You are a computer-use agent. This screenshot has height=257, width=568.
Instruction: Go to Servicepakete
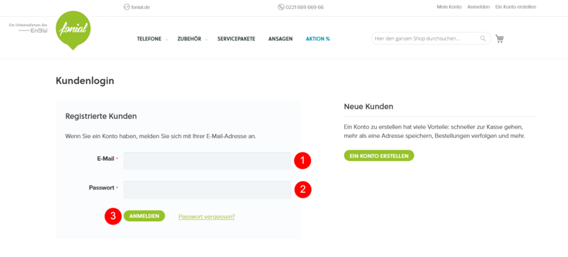point(236,39)
